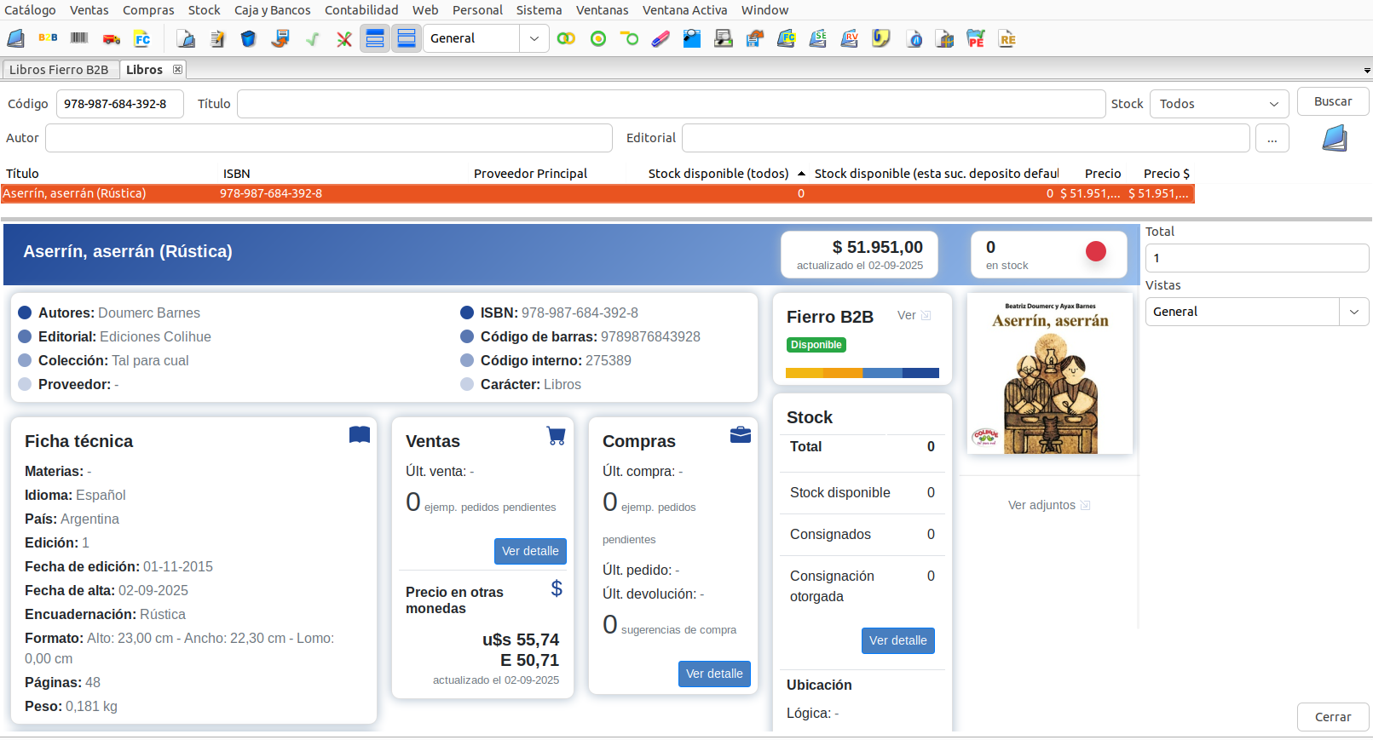Click the blue book icon in toolbar
Screen dimensions: 1373x740
tap(16, 38)
